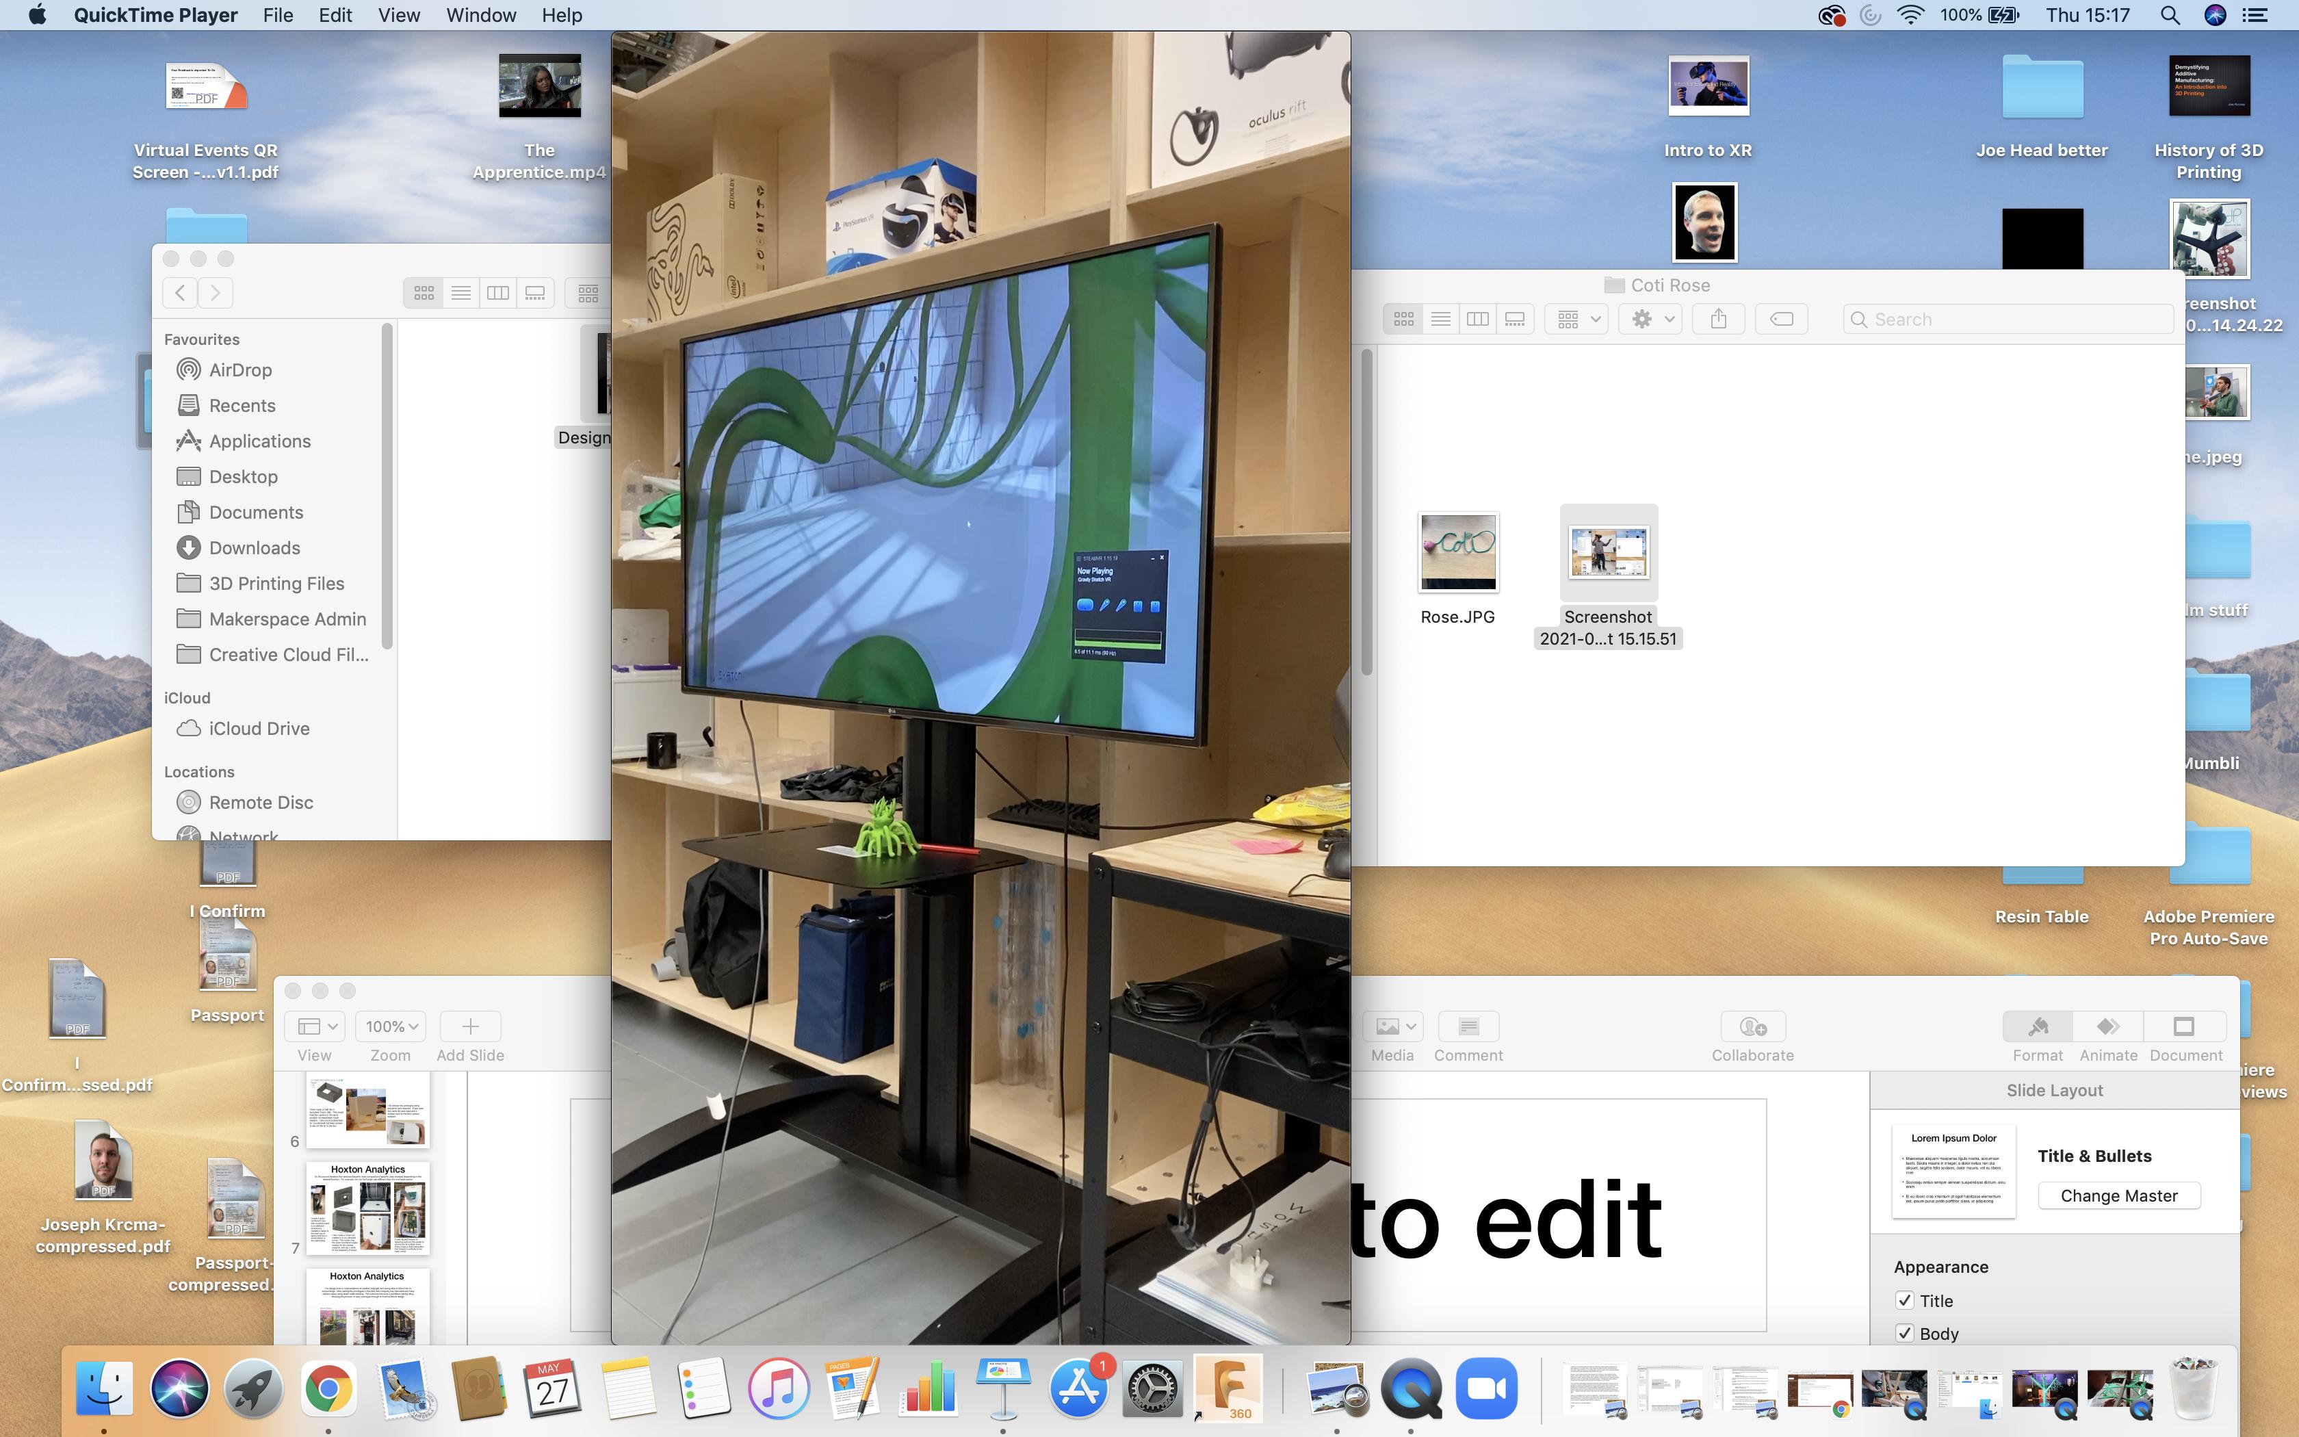Open Trash in the Dock

(2192, 1388)
